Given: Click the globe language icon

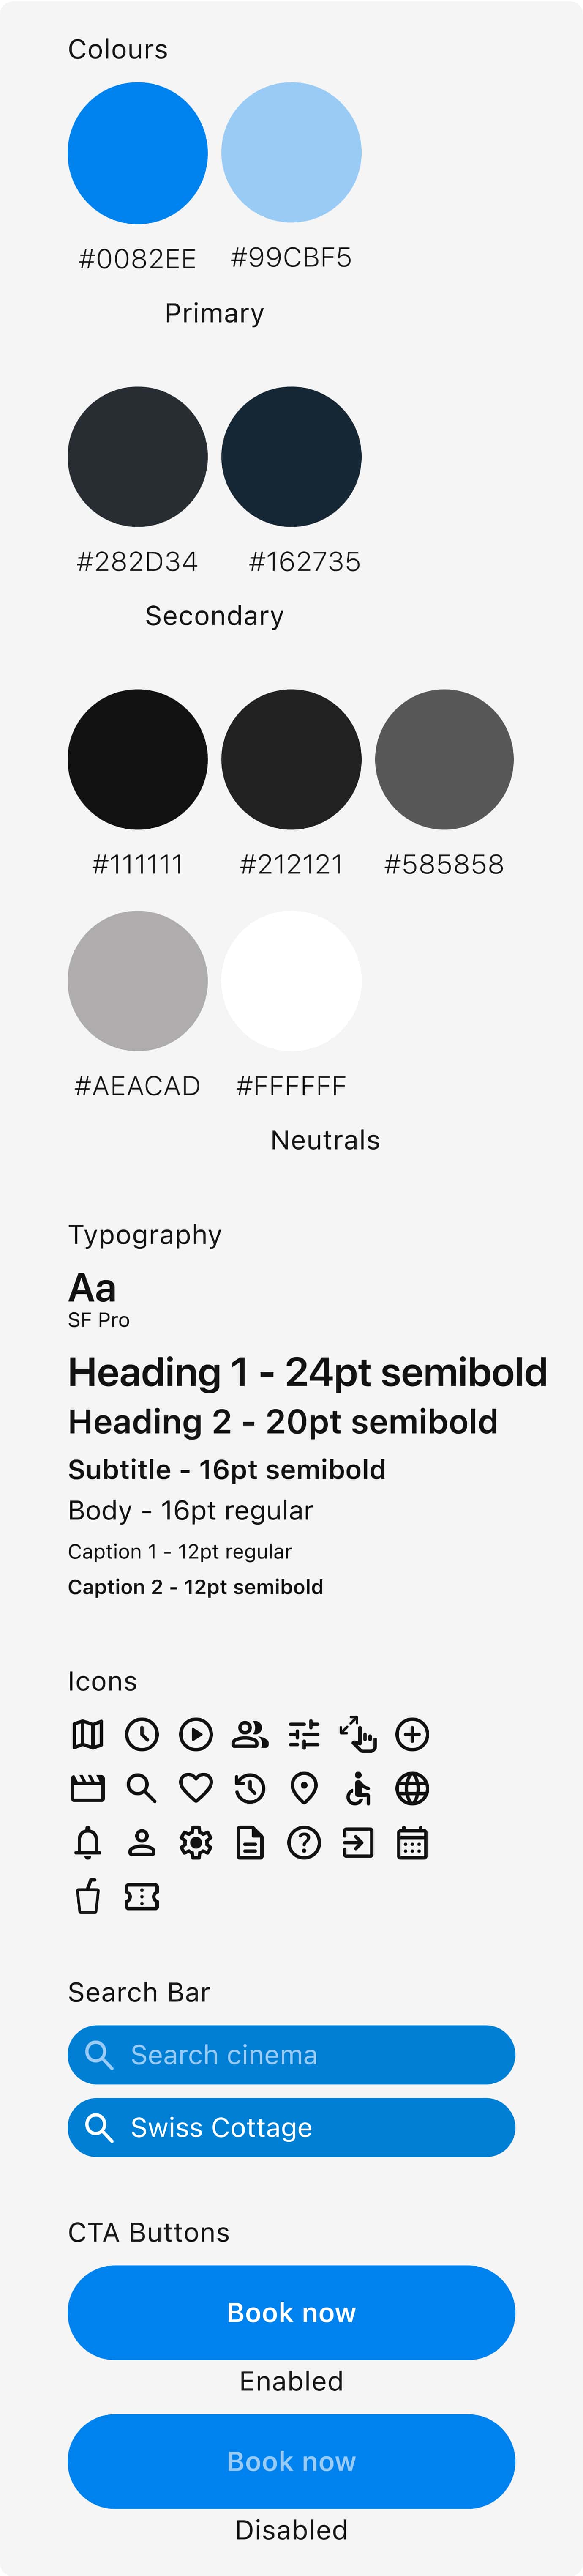Looking at the screenshot, I should pyautogui.click(x=412, y=1788).
